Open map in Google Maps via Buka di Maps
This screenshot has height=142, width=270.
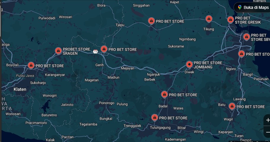click(253, 7)
